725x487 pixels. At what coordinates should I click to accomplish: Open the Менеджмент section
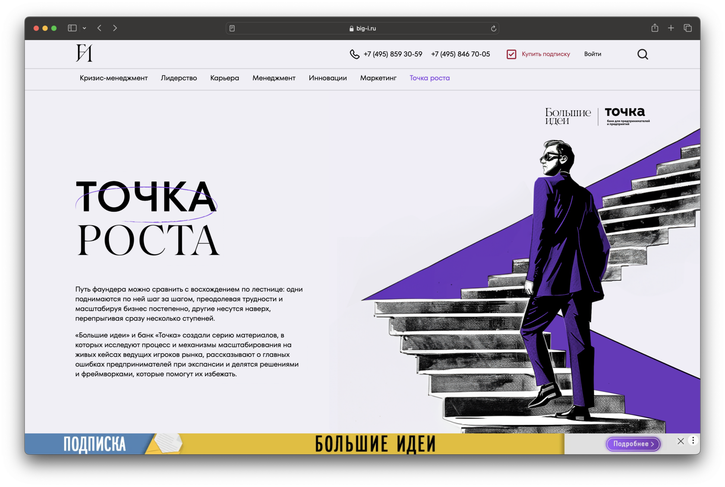pyautogui.click(x=274, y=78)
